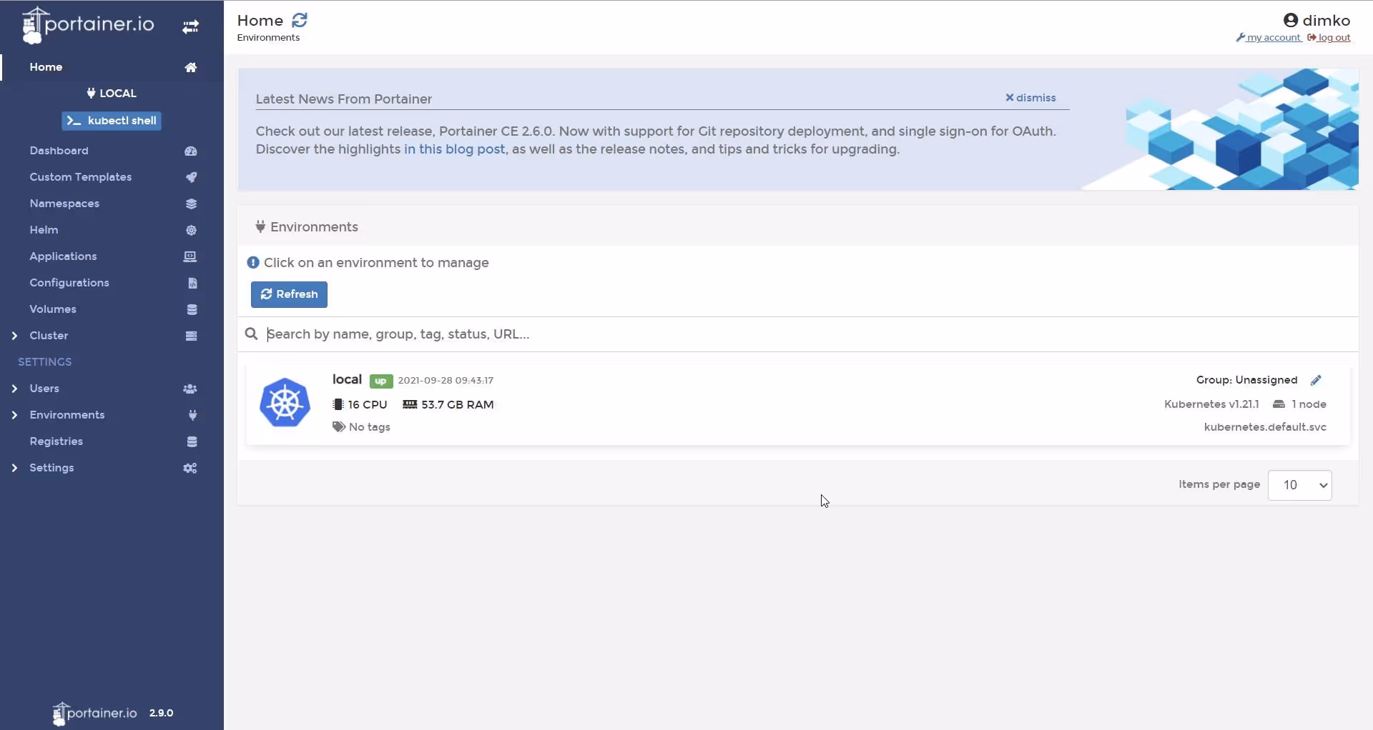
Task: Expand the Users chevron
Action: (14, 389)
